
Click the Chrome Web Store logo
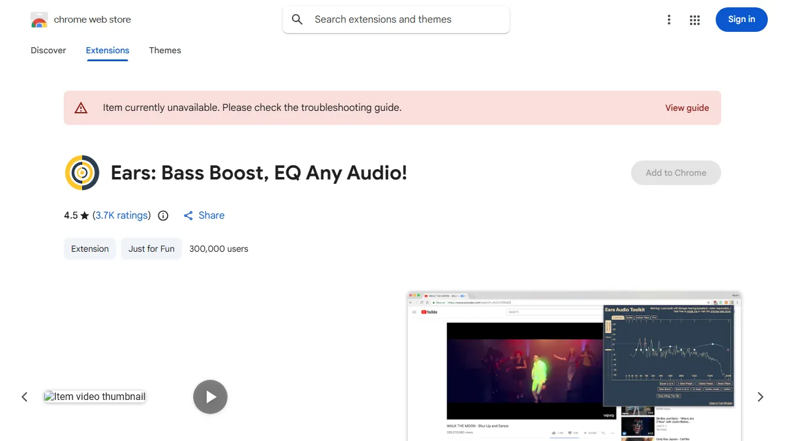click(39, 19)
